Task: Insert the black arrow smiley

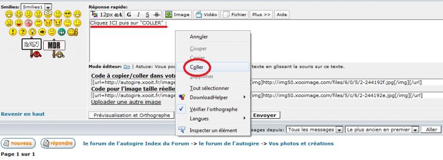Action: [x=42, y=32]
